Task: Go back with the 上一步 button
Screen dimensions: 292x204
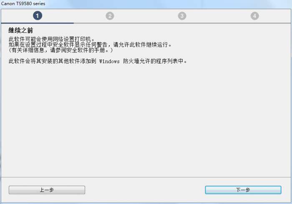Action: 47,190
